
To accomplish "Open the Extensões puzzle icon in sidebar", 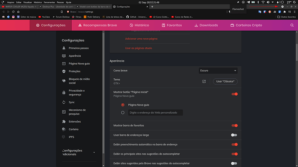I will point(64,121).
